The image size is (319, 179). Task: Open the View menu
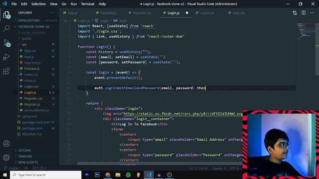54,4
